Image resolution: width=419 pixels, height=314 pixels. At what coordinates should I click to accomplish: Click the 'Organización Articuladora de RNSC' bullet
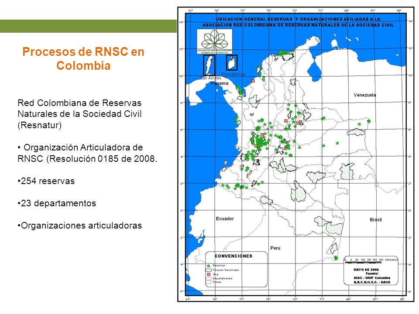(87, 153)
